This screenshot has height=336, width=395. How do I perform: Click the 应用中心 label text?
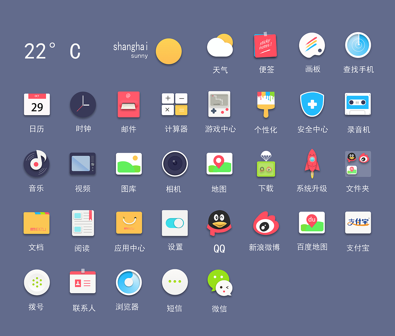130,248
